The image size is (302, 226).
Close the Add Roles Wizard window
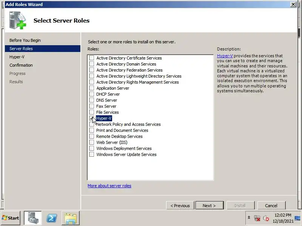pos(293,4)
